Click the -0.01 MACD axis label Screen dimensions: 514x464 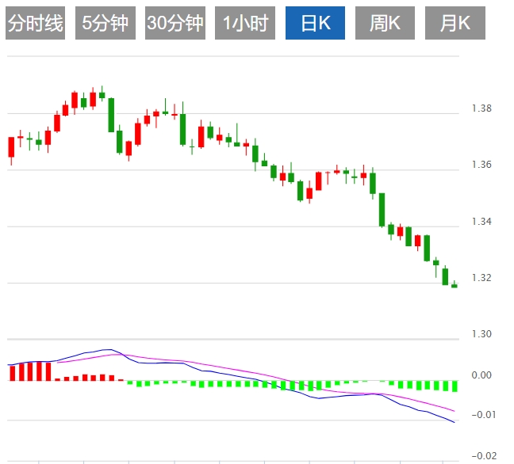[484, 415]
